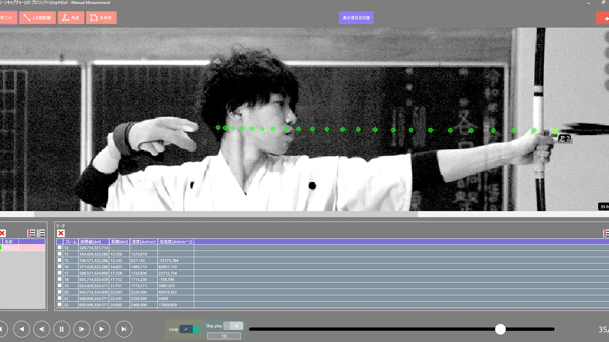Viewport: 609px width, 342px height.
Task: Click the speed cell 2400.000
Action: point(144,304)
